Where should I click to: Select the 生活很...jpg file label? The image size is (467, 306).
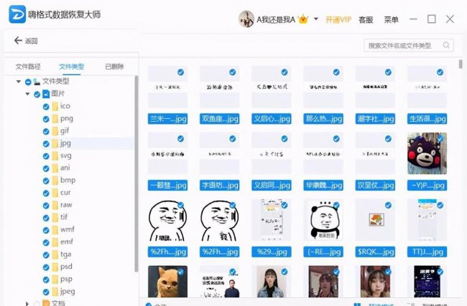coord(427,119)
